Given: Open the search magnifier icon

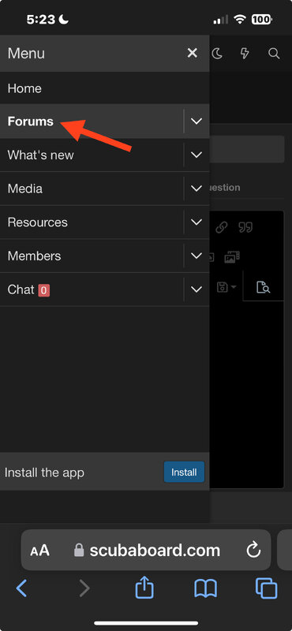Looking at the screenshot, I should click(x=274, y=54).
